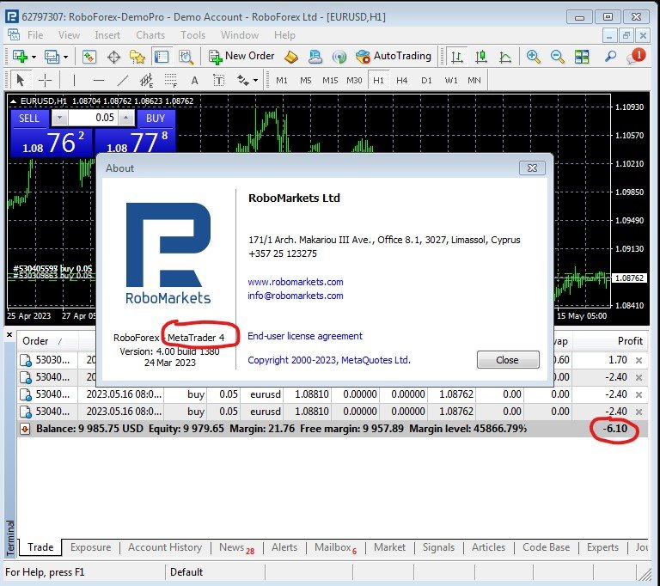Select the Text Label T tool
The image size is (660, 586).
click(218, 80)
